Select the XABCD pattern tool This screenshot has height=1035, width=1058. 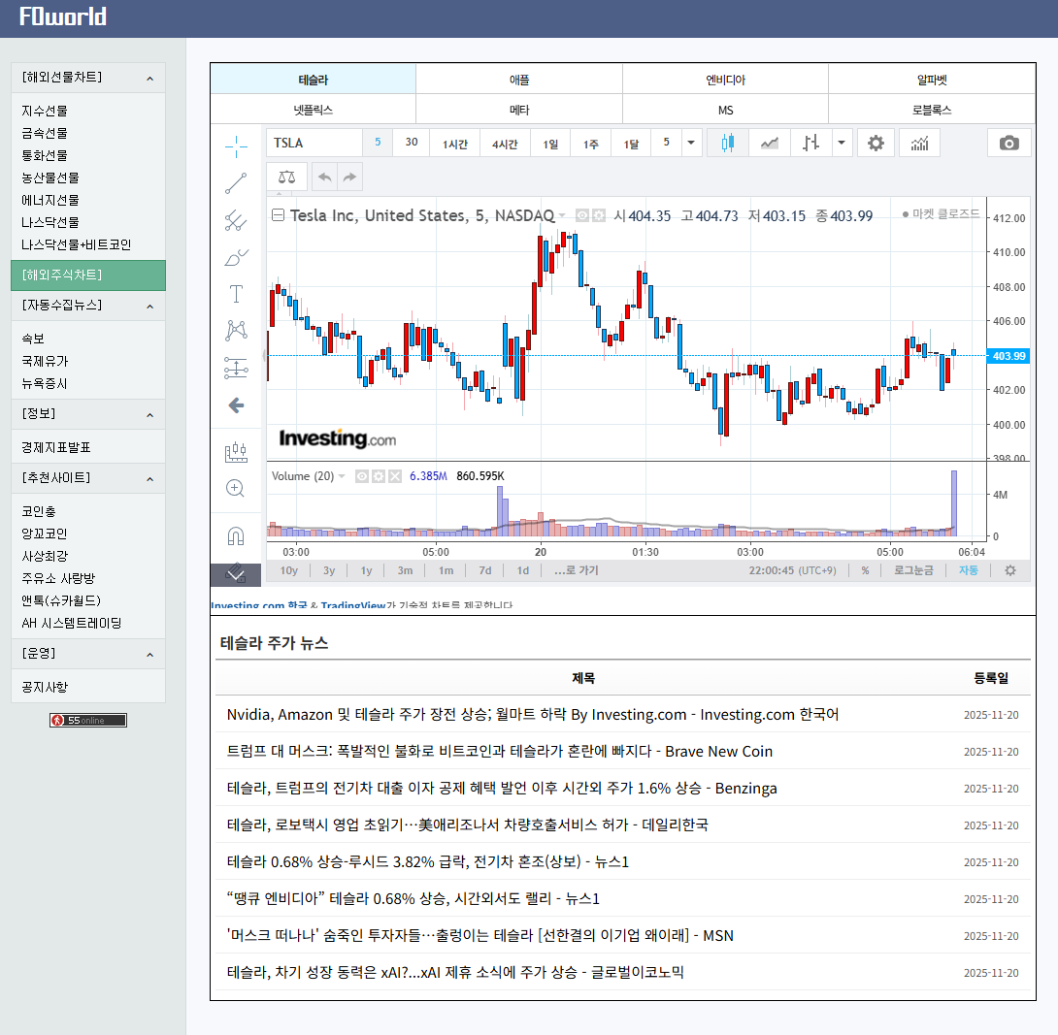click(236, 331)
